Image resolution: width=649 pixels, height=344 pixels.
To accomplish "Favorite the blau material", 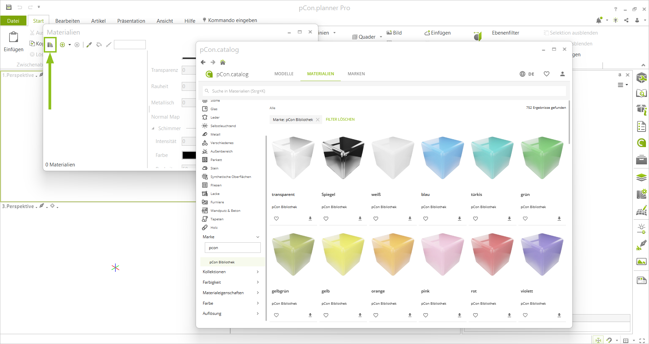I will click(426, 219).
